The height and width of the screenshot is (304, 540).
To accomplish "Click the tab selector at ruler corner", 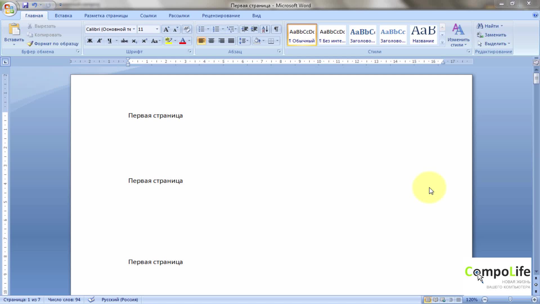I will click(6, 62).
